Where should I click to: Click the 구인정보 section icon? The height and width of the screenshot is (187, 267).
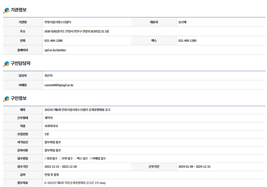click(6, 99)
